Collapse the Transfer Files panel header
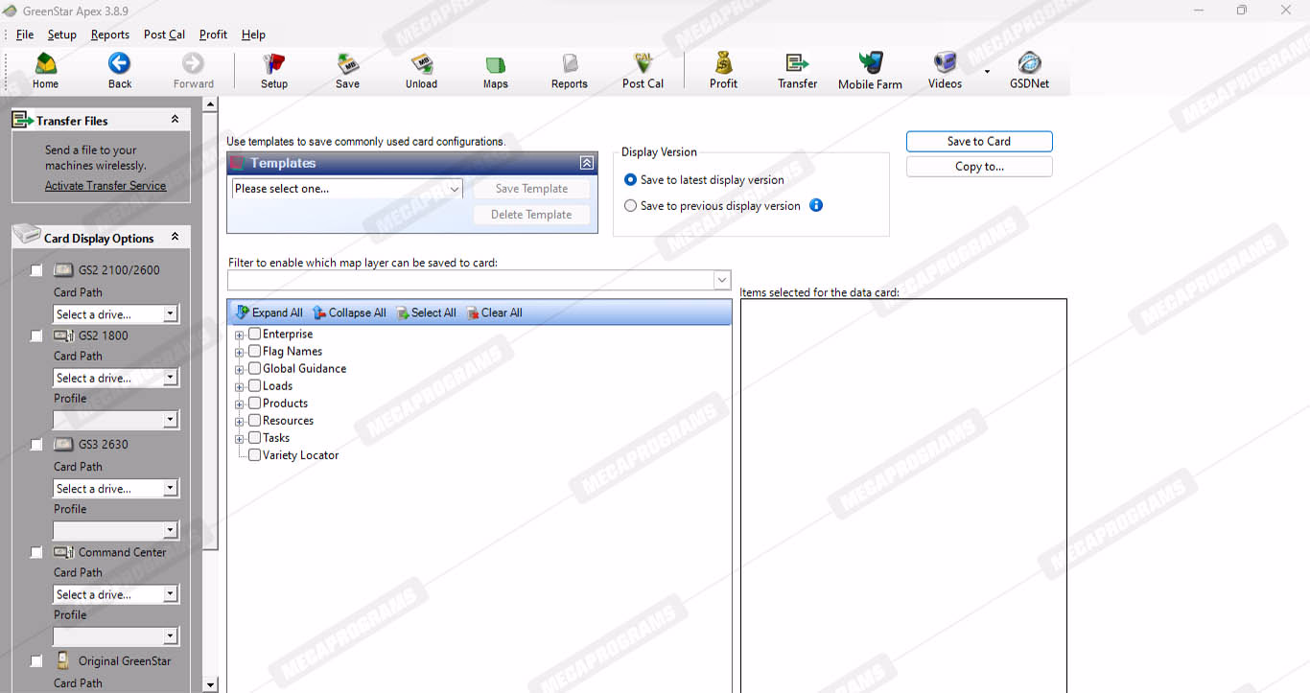Image resolution: width=1310 pixels, height=693 pixels. coord(175,120)
